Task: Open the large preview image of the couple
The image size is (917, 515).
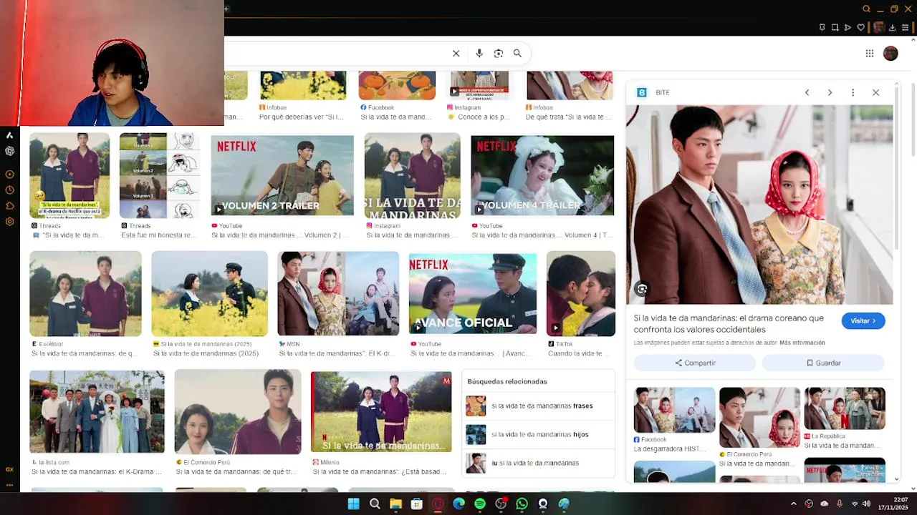Action: tap(759, 205)
